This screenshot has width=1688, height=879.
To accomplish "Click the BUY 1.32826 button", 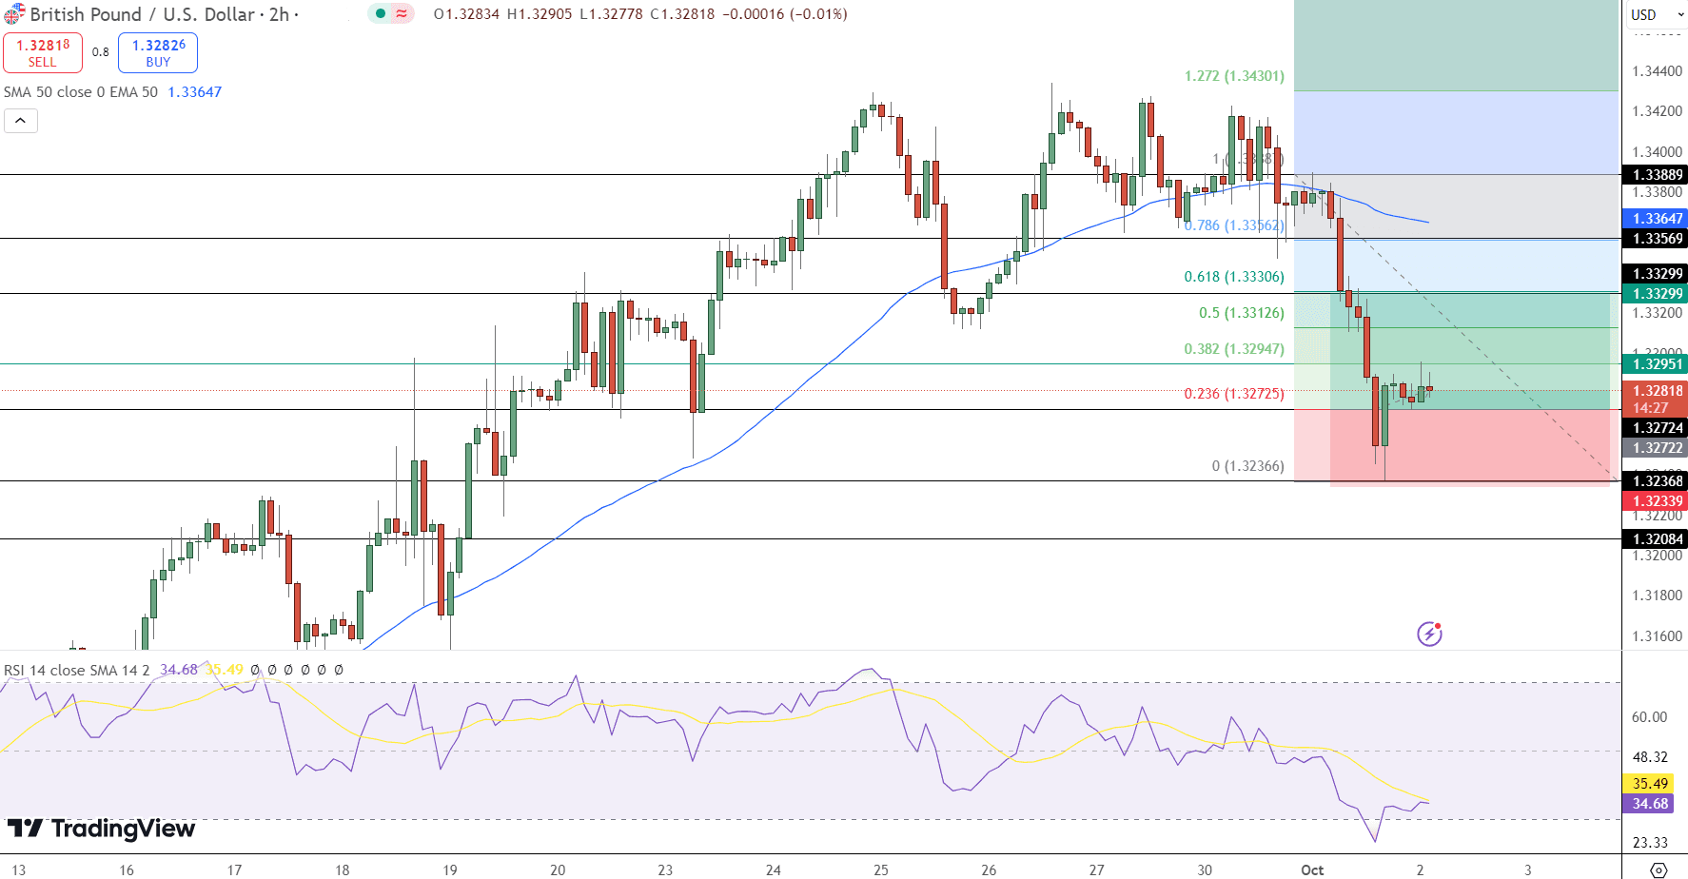I will coord(158,52).
